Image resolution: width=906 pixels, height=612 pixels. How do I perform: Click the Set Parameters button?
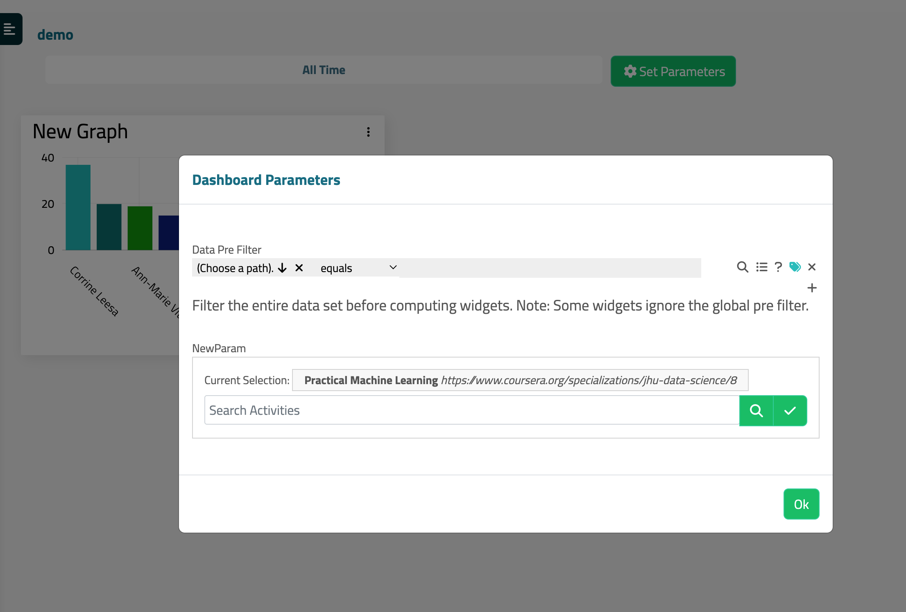tap(673, 71)
